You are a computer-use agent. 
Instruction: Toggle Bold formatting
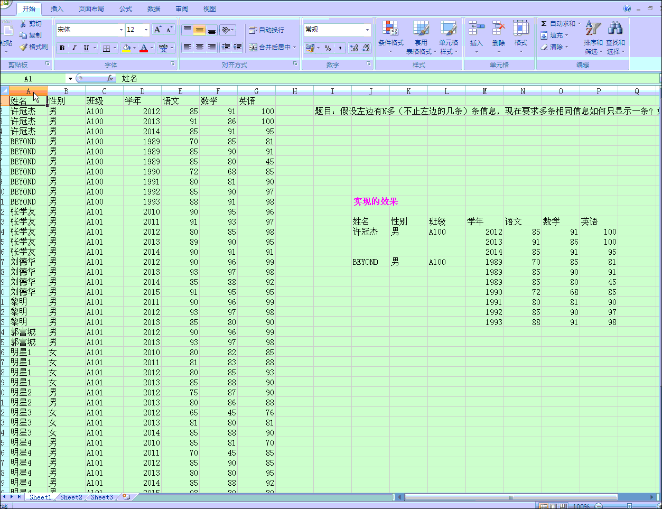pyautogui.click(x=62, y=48)
